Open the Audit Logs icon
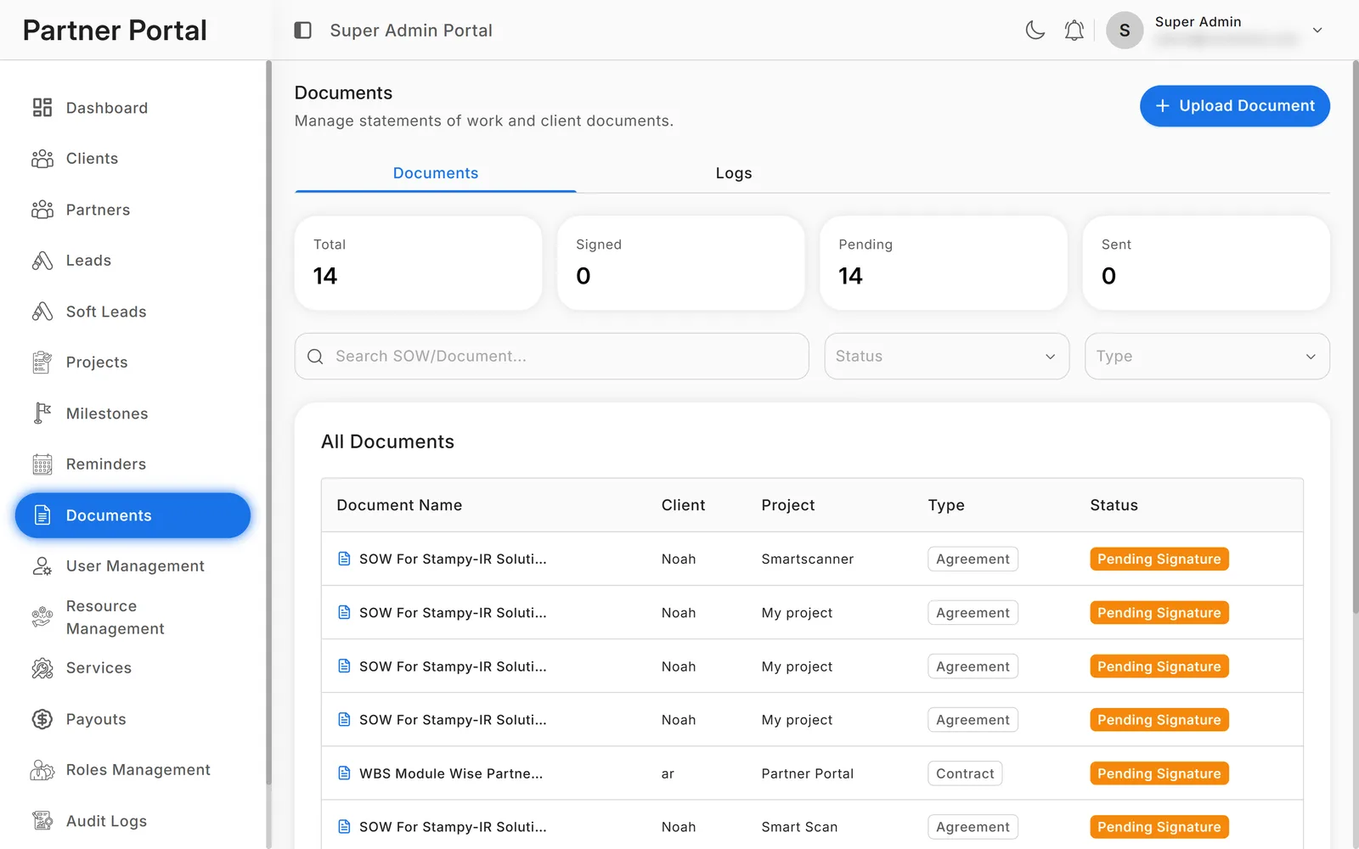The height and width of the screenshot is (849, 1359). click(42, 821)
